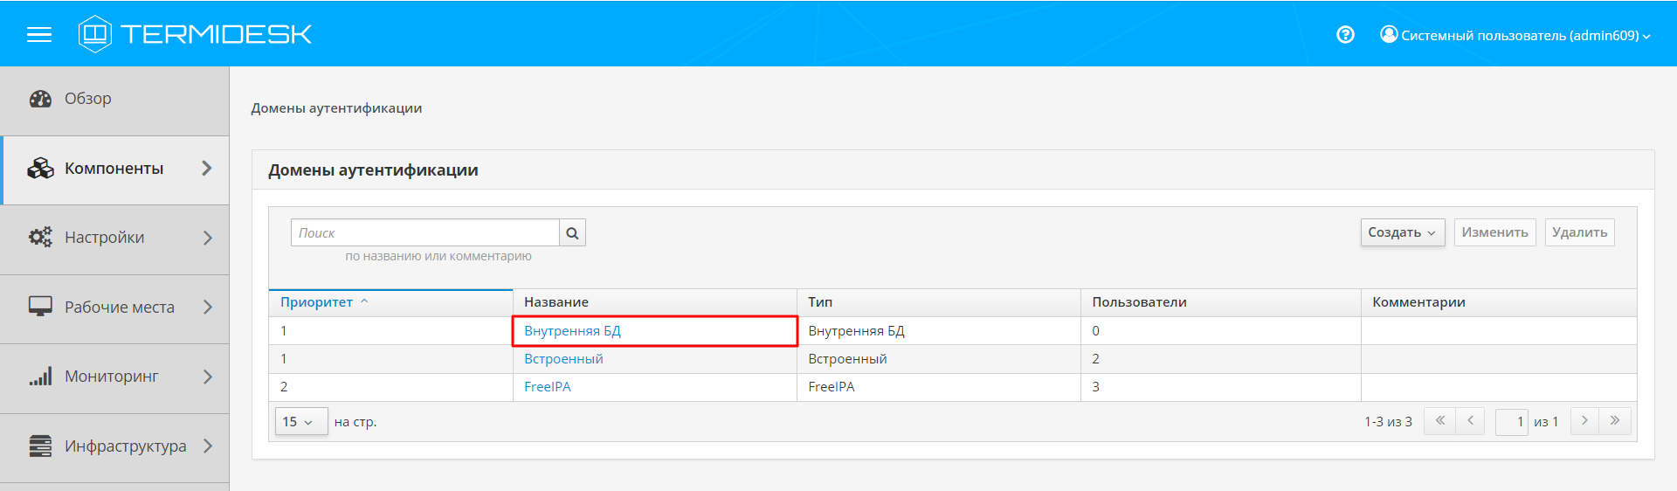Click priority 2 in the FreeIPA row

(284, 387)
